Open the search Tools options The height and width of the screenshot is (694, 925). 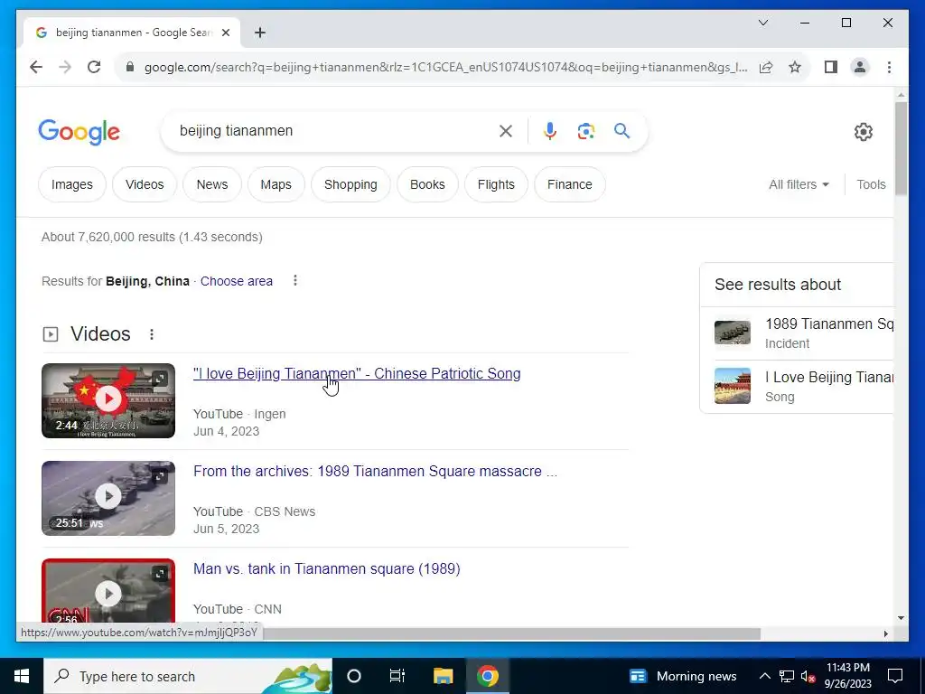click(871, 184)
